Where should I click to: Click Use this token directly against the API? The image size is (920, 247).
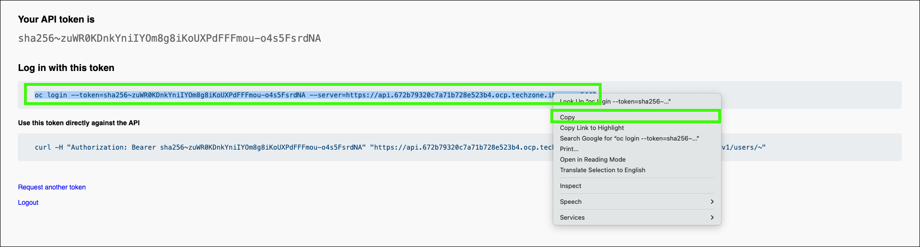79,123
